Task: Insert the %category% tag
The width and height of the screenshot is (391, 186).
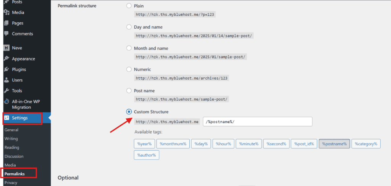Action: pyautogui.click(x=366, y=144)
